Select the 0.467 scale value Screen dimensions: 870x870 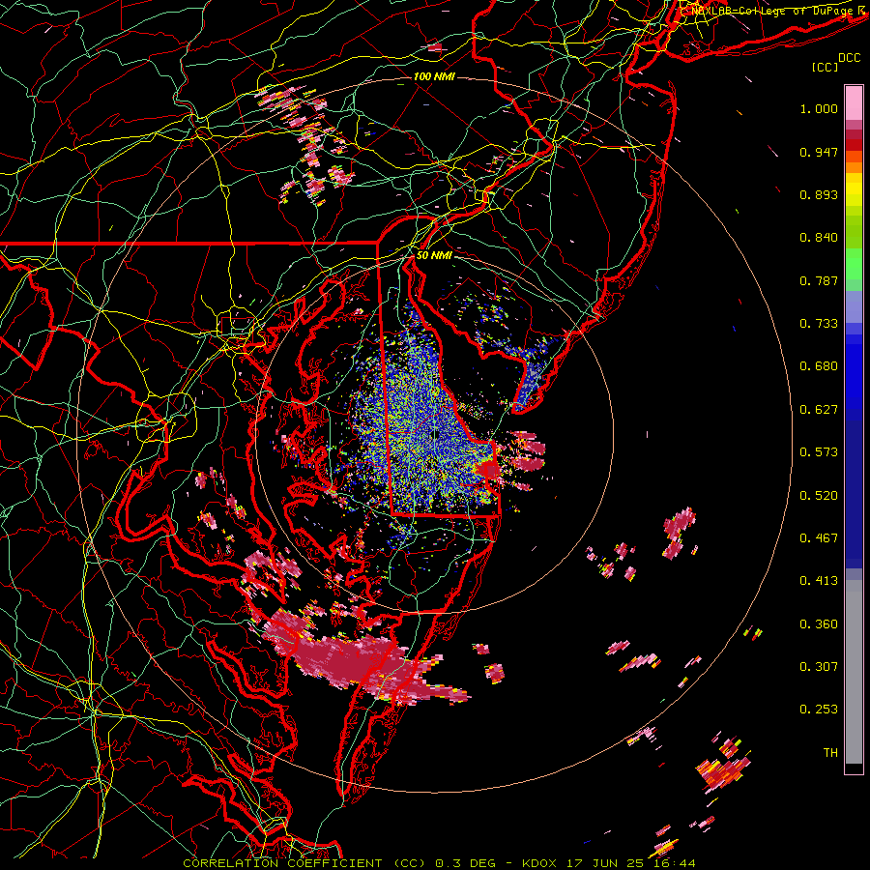tap(819, 538)
